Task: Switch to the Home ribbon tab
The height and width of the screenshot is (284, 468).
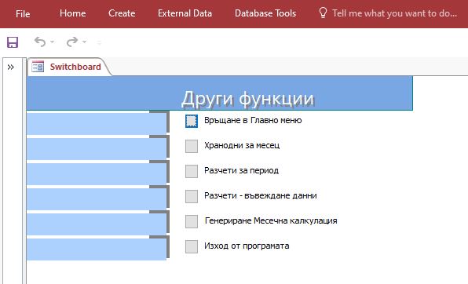Action: 73,13
